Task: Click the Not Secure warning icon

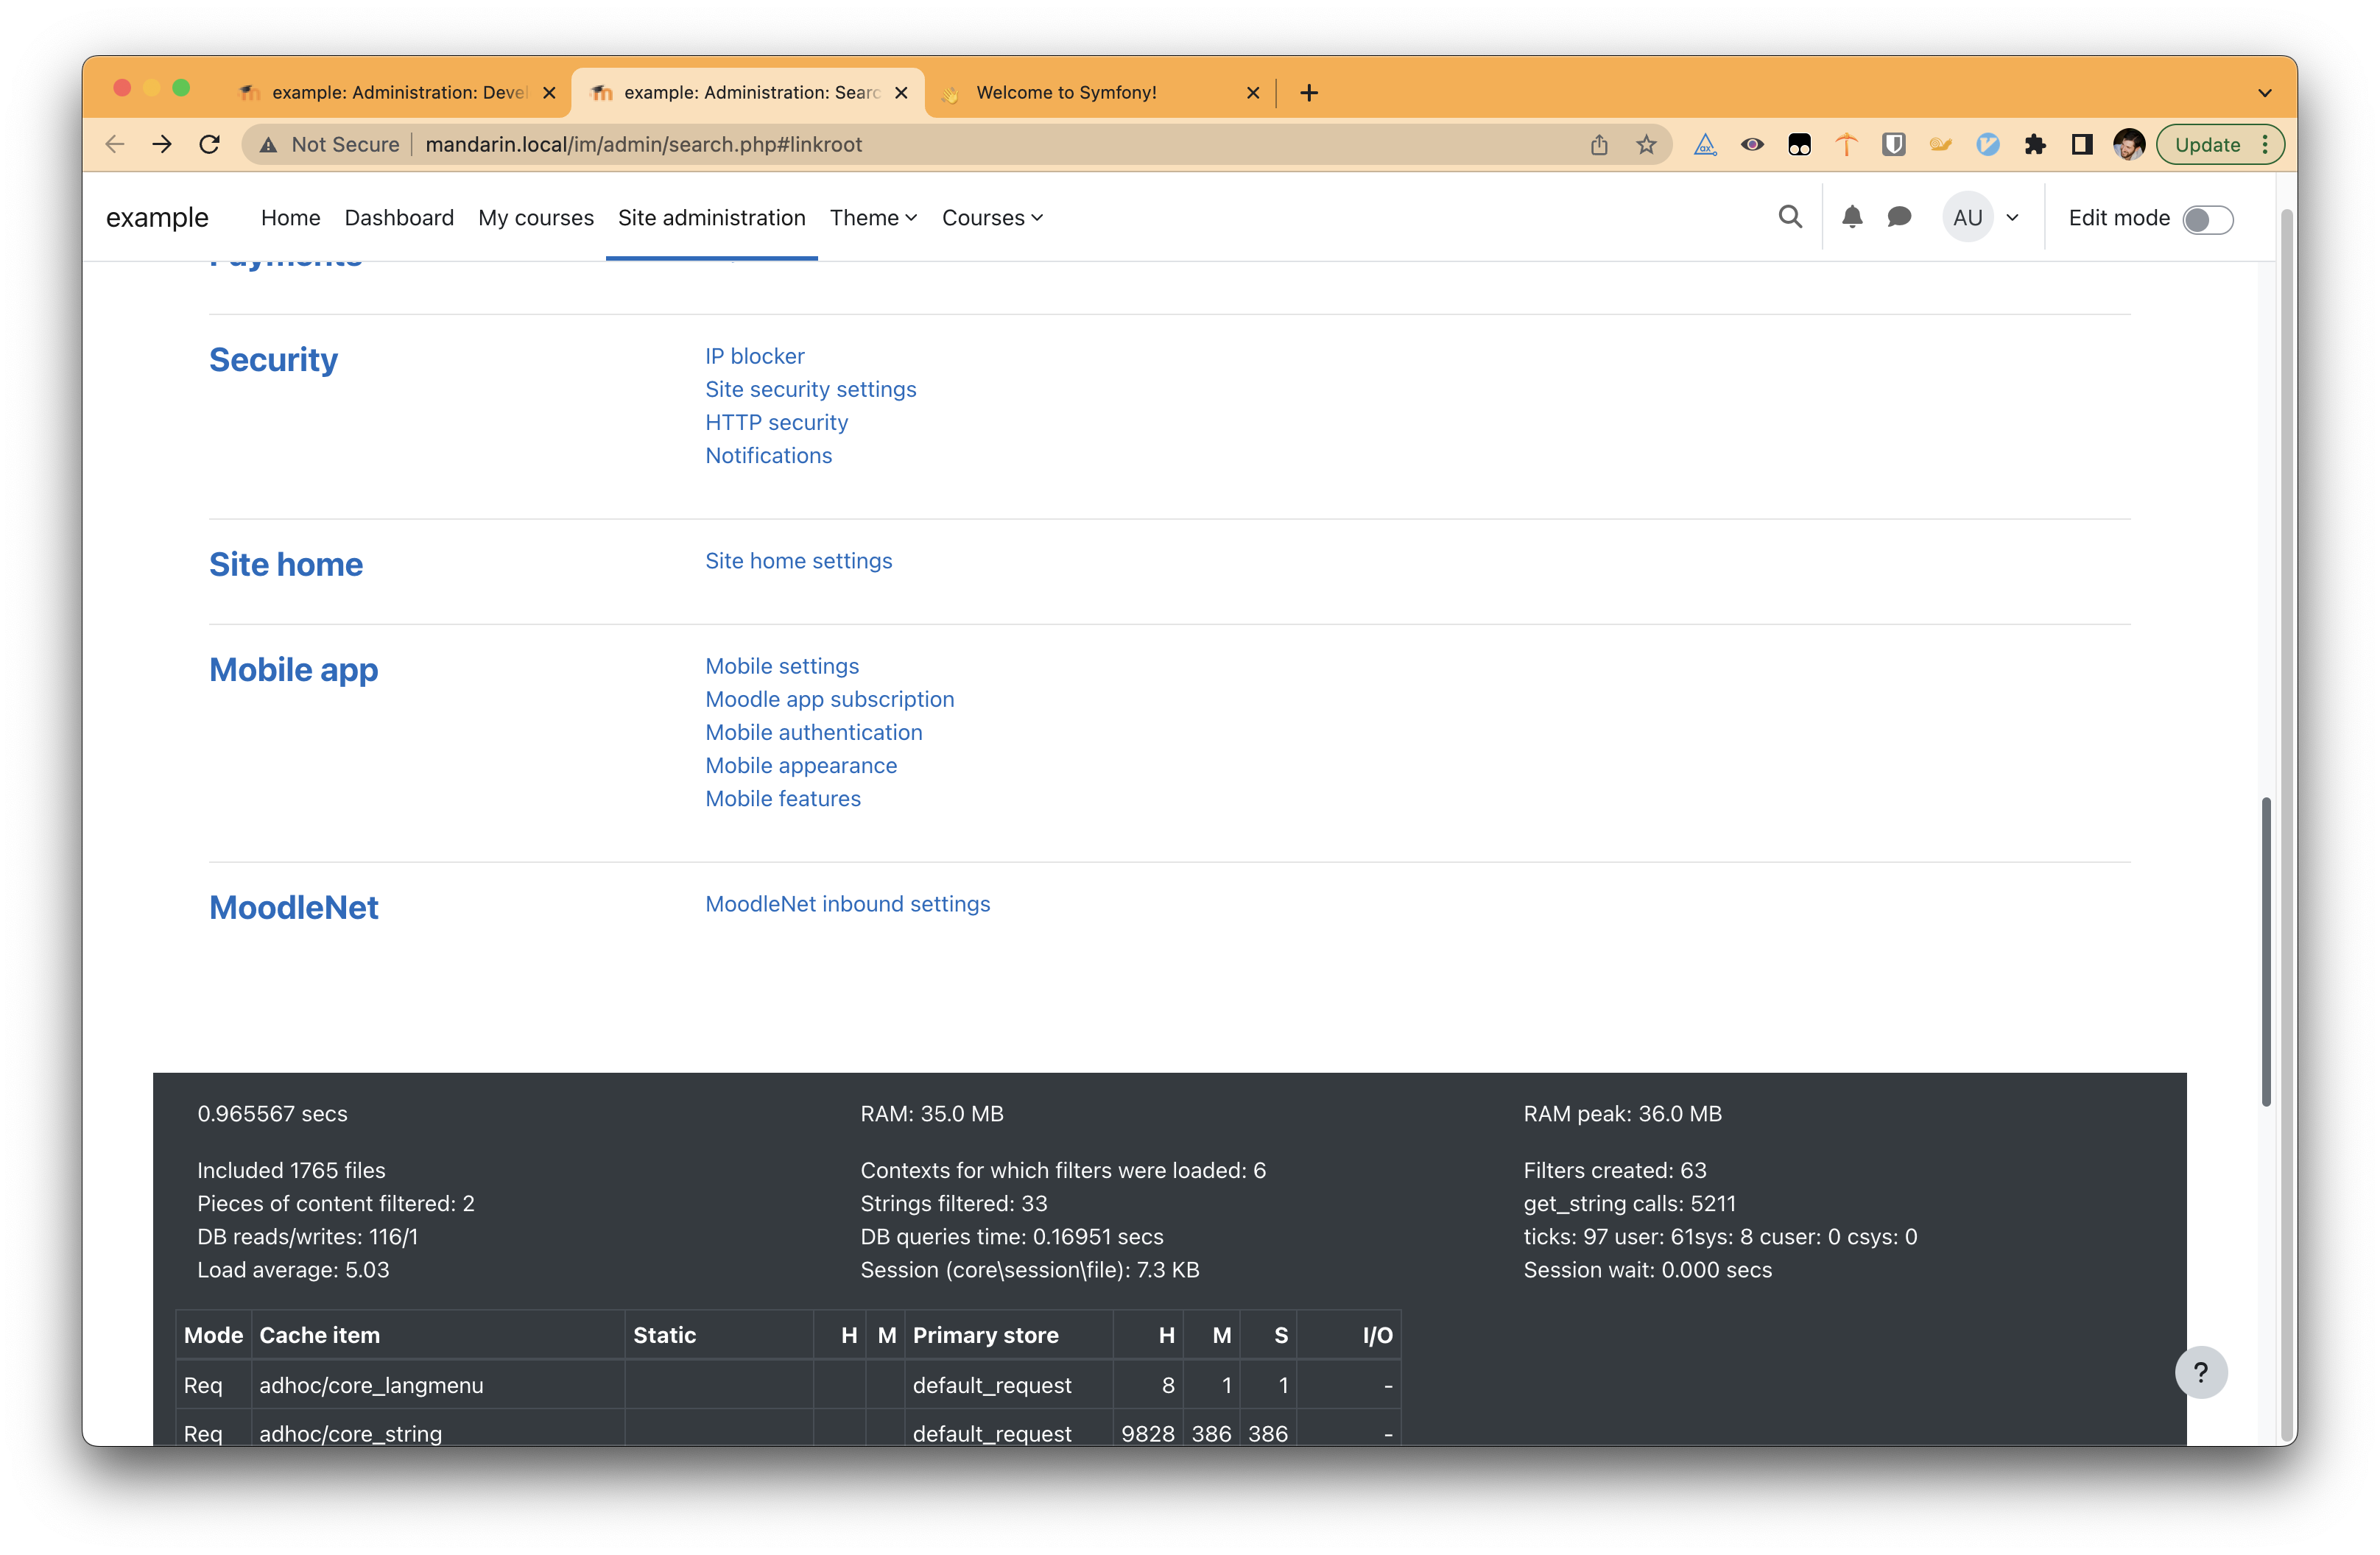Action: pyautogui.click(x=268, y=145)
